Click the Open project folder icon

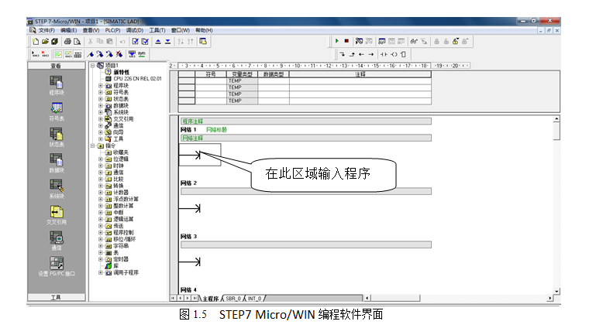coord(45,41)
